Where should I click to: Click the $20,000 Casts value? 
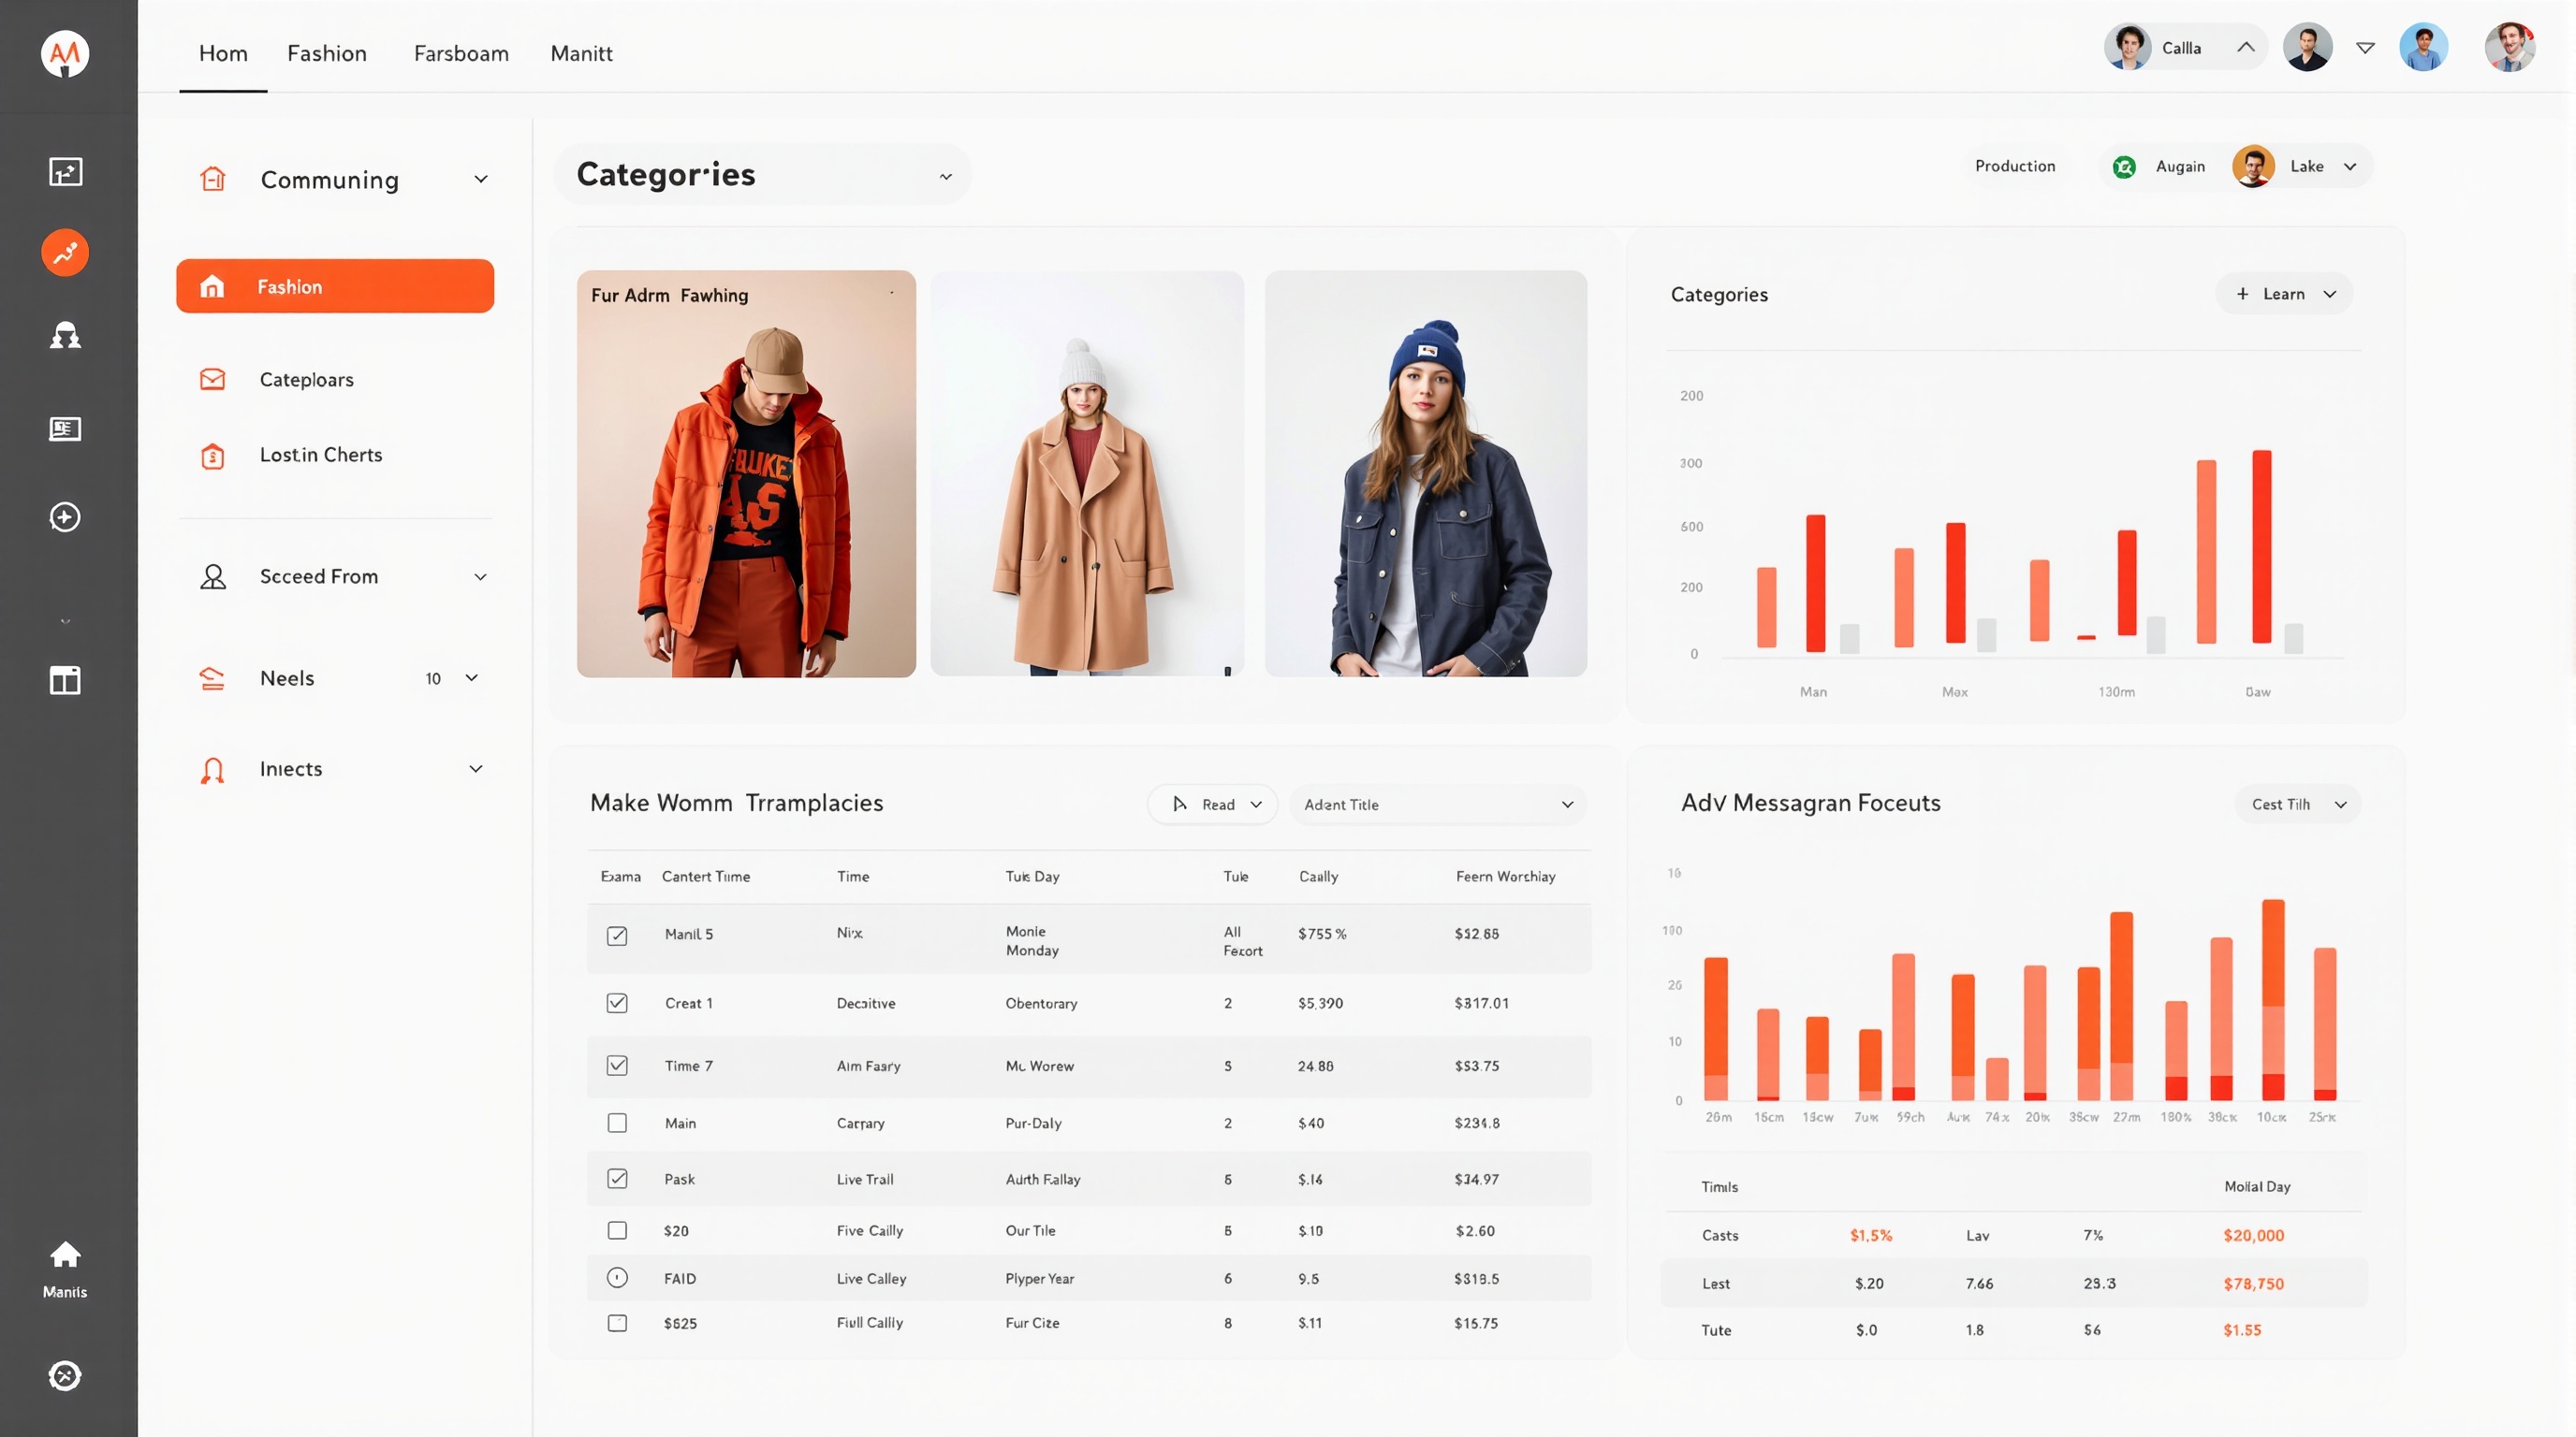[x=2253, y=1235]
